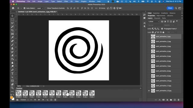This screenshot has width=193, height=108.
Task: Toggle visibility of swirl_animation_1.jpg layer
Action: point(149,37)
